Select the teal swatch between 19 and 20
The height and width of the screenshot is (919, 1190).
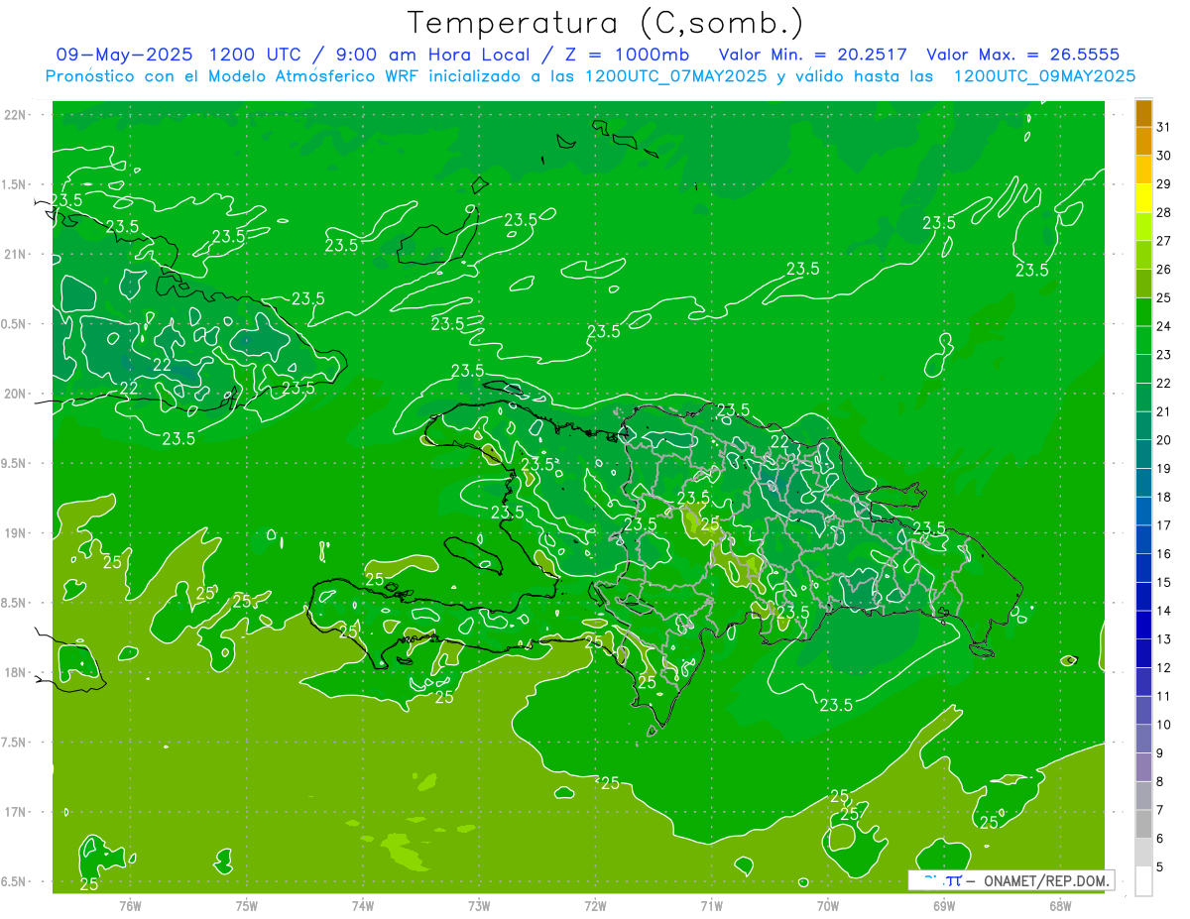(1143, 454)
